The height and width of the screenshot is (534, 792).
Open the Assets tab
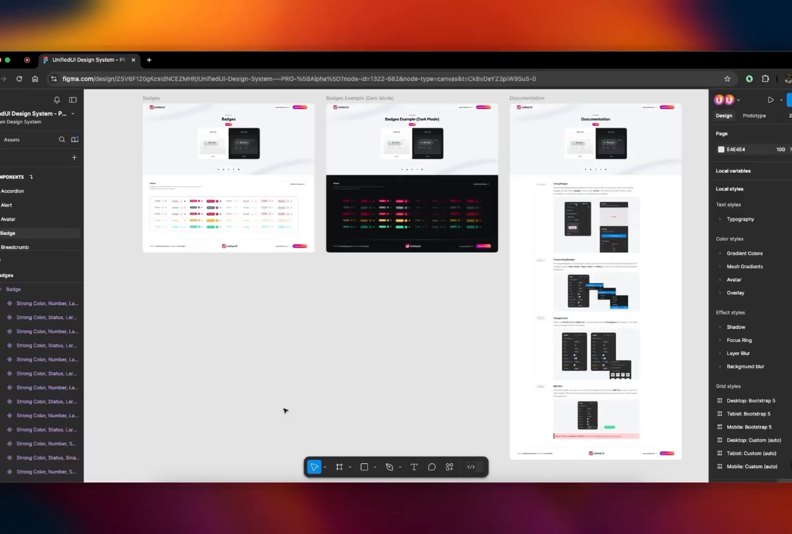[12, 140]
